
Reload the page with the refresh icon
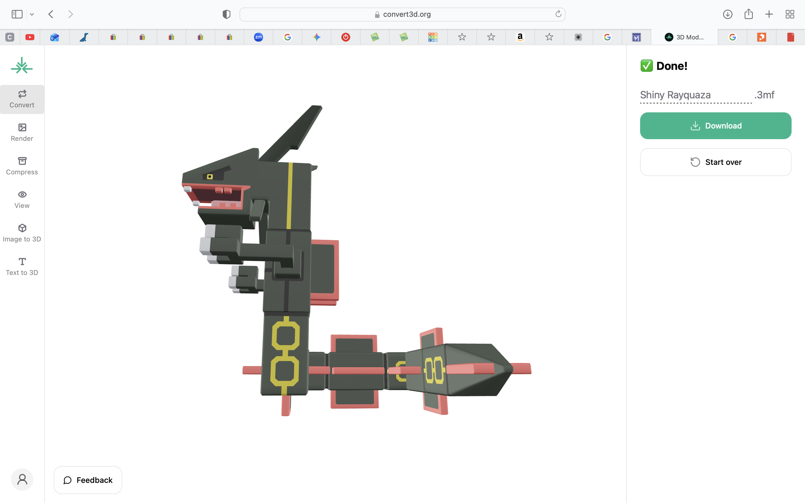point(558,14)
